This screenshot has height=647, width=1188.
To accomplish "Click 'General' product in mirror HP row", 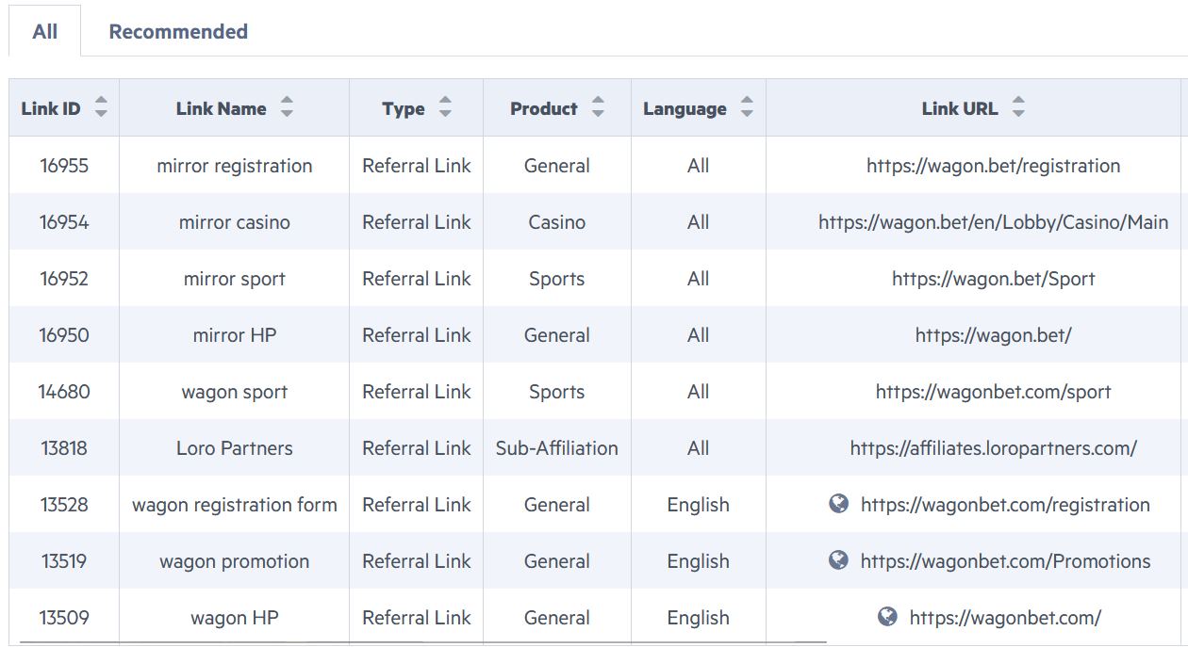I will [x=557, y=335].
